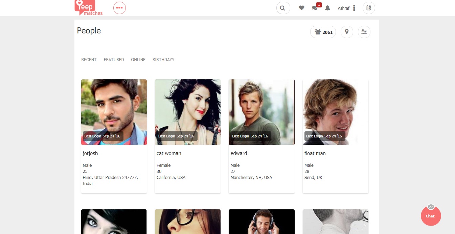The width and height of the screenshot is (455, 234).
Task: Open the filter sliders settings icon
Action: [x=364, y=32]
